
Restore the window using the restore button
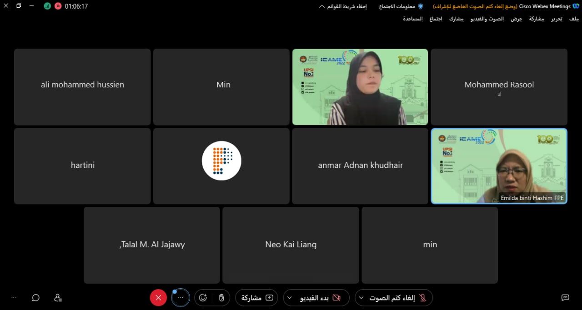pyautogui.click(x=19, y=6)
